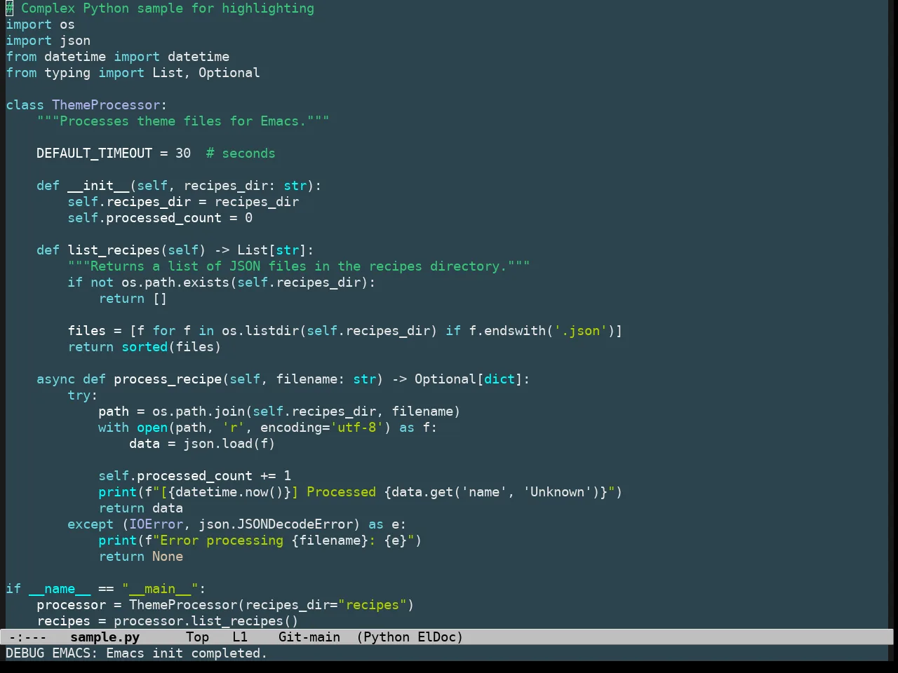This screenshot has height=673, width=898.
Task: Click the list_recipes function name in its def
Action: click(x=114, y=250)
